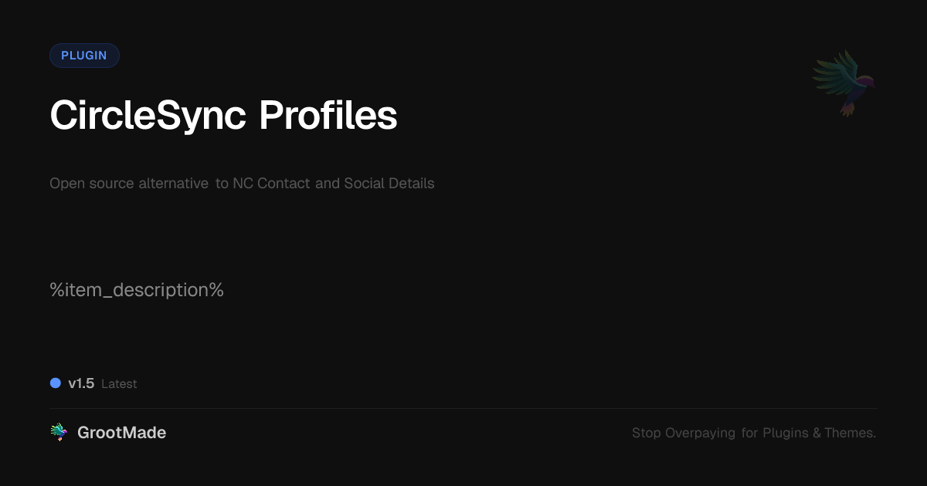Click the ampersand in the footer tagline
The height and width of the screenshot is (486, 927).
pos(817,434)
